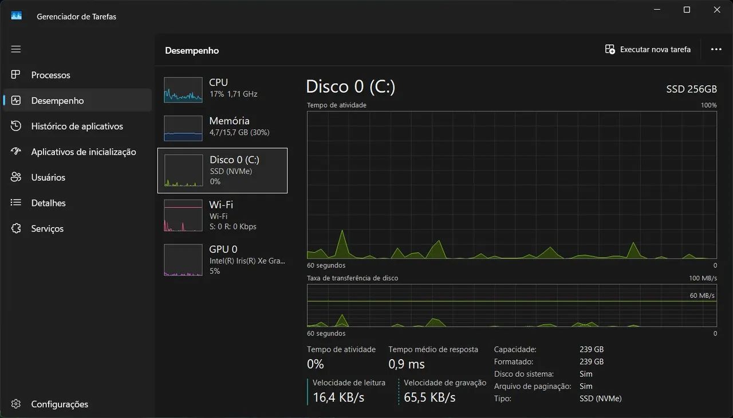
Task: Click the Configurações gear icon
Action: [x=16, y=404]
